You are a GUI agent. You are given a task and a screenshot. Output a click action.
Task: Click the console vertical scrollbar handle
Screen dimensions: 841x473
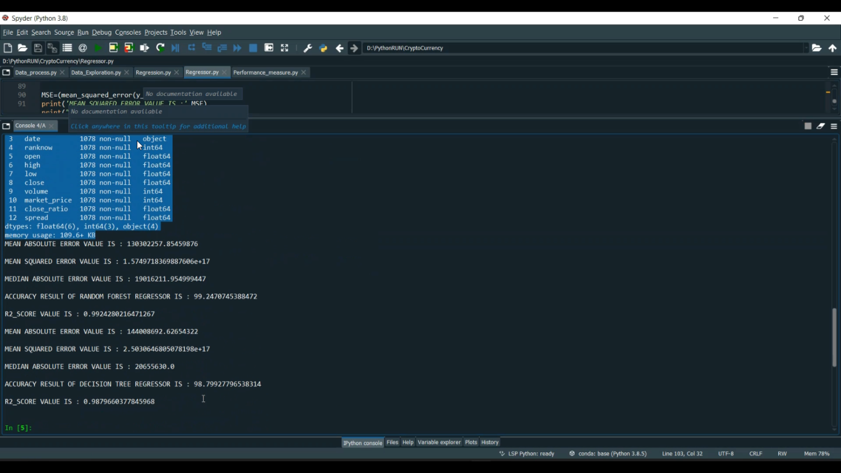click(x=834, y=337)
